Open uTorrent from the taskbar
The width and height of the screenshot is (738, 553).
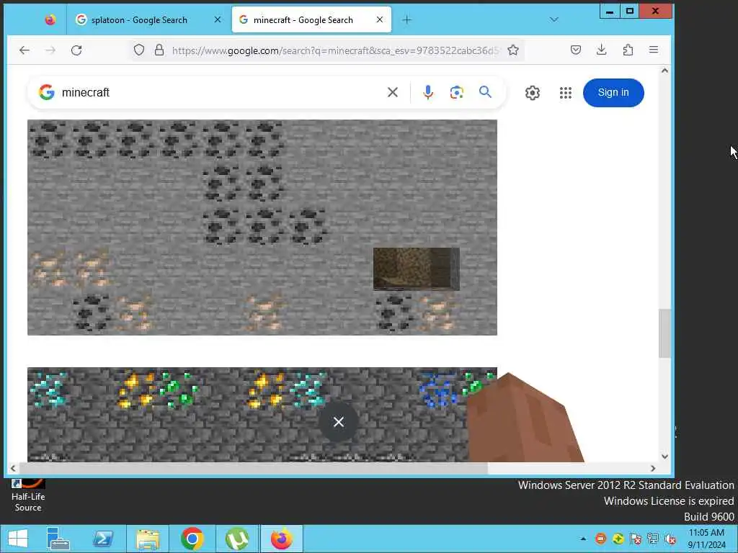click(236, 539)
